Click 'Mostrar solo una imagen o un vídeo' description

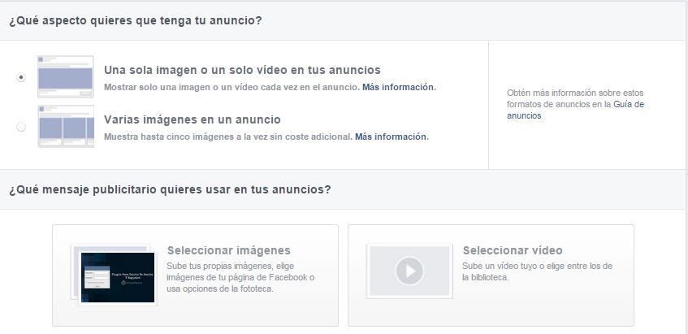[x=232, y=87]
